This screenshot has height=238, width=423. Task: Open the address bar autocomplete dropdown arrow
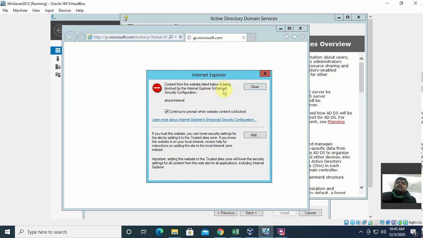(x=175, y=37)
